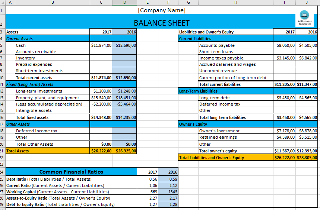Select the row 10 header
The image size is (320, 210).
pos(2,78)
